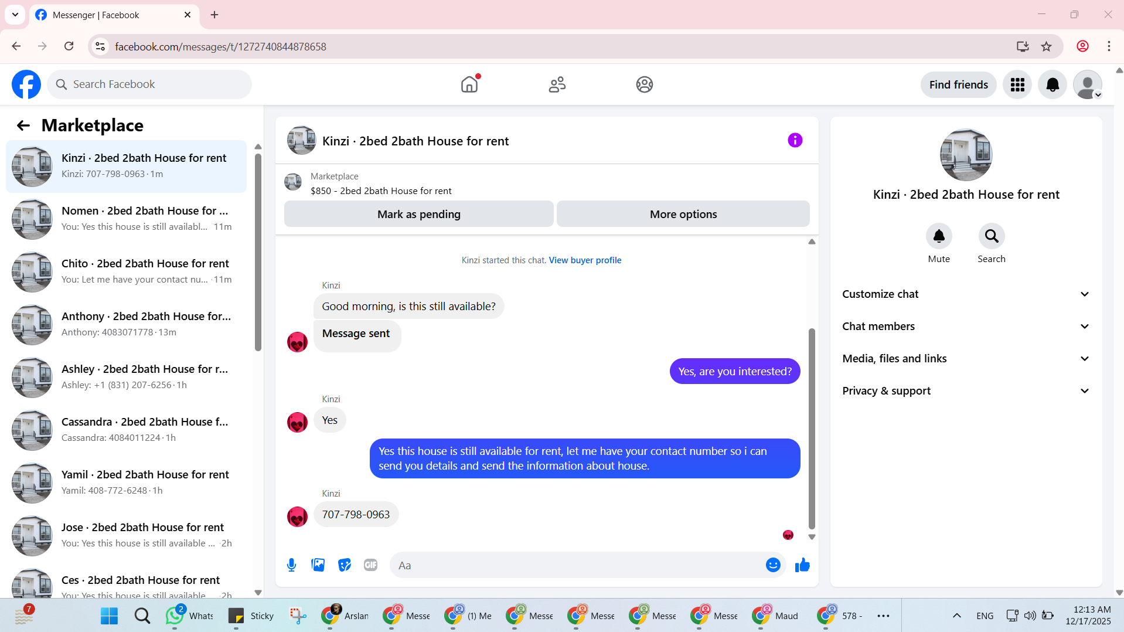1124x632 pixels.
Task: Open Sticky Notes from the taskbar
Action: coord(250,616)
